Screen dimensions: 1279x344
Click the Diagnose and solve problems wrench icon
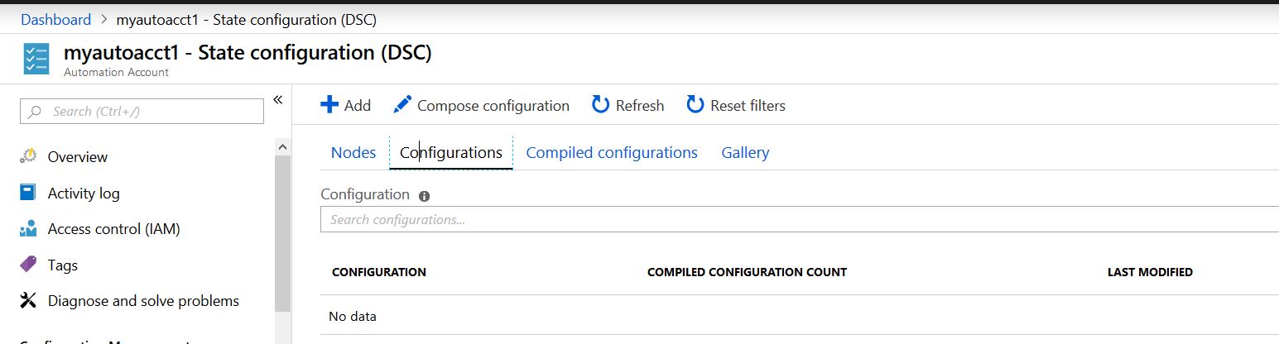click(29, 301)
